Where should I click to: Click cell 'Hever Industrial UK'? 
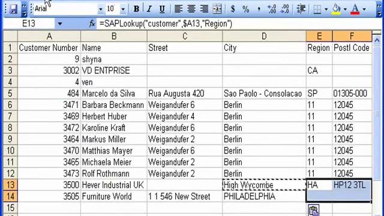[114, 185]
